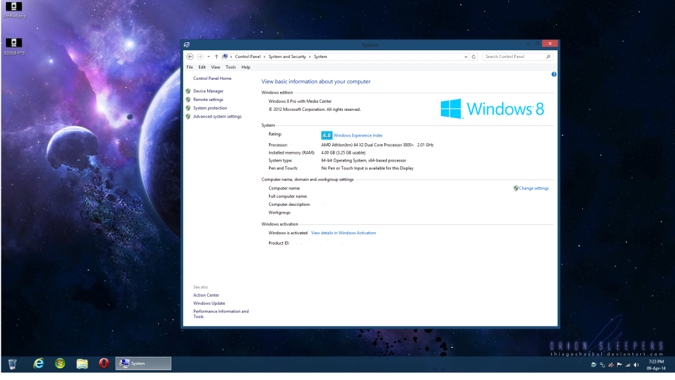This screenshot has height=380, width=675.
Task: Select the Windows 8 Pro with Media Center text
Action: pos(300,101)
